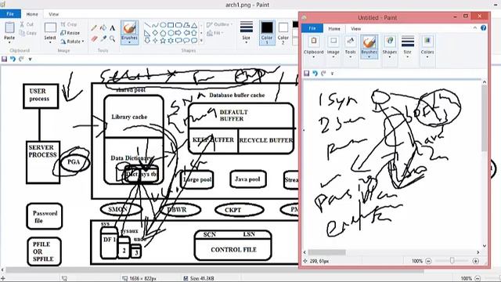Click Redo in Untitled Paint quick access toolbar

pyautogui.click(x=323, y=74)
